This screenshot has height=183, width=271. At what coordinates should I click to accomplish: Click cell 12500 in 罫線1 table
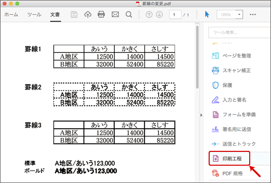99,57
